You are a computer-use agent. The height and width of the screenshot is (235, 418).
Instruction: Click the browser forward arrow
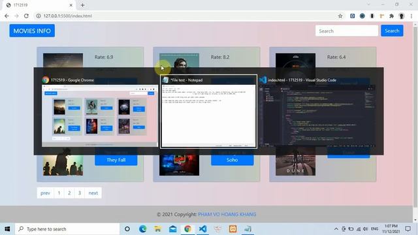(x=16, y=16)
